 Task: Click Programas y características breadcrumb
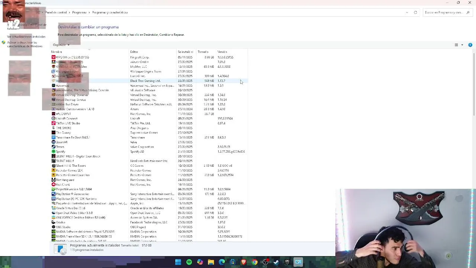point(110,12)
